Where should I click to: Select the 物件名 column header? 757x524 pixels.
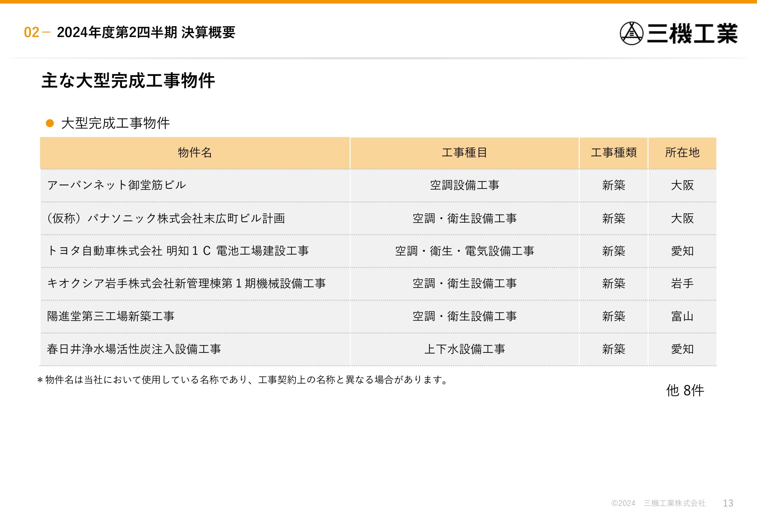195,153
